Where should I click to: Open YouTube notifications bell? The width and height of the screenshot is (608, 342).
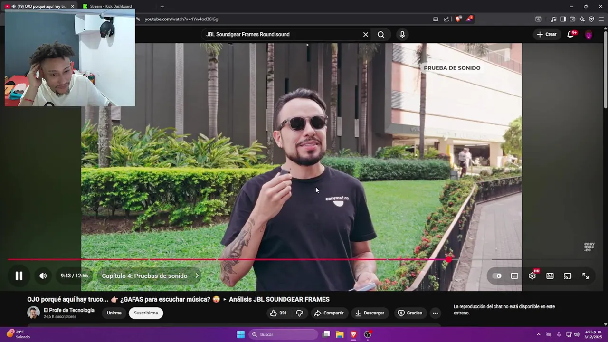click(x=571, y=34)
